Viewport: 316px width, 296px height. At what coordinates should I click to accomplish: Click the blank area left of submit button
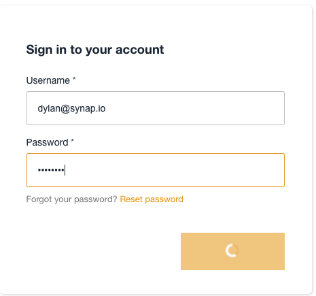coord(102,251)
